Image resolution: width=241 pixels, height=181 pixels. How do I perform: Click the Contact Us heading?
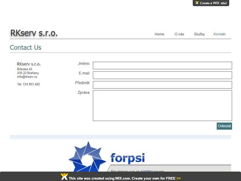point(25,48)
